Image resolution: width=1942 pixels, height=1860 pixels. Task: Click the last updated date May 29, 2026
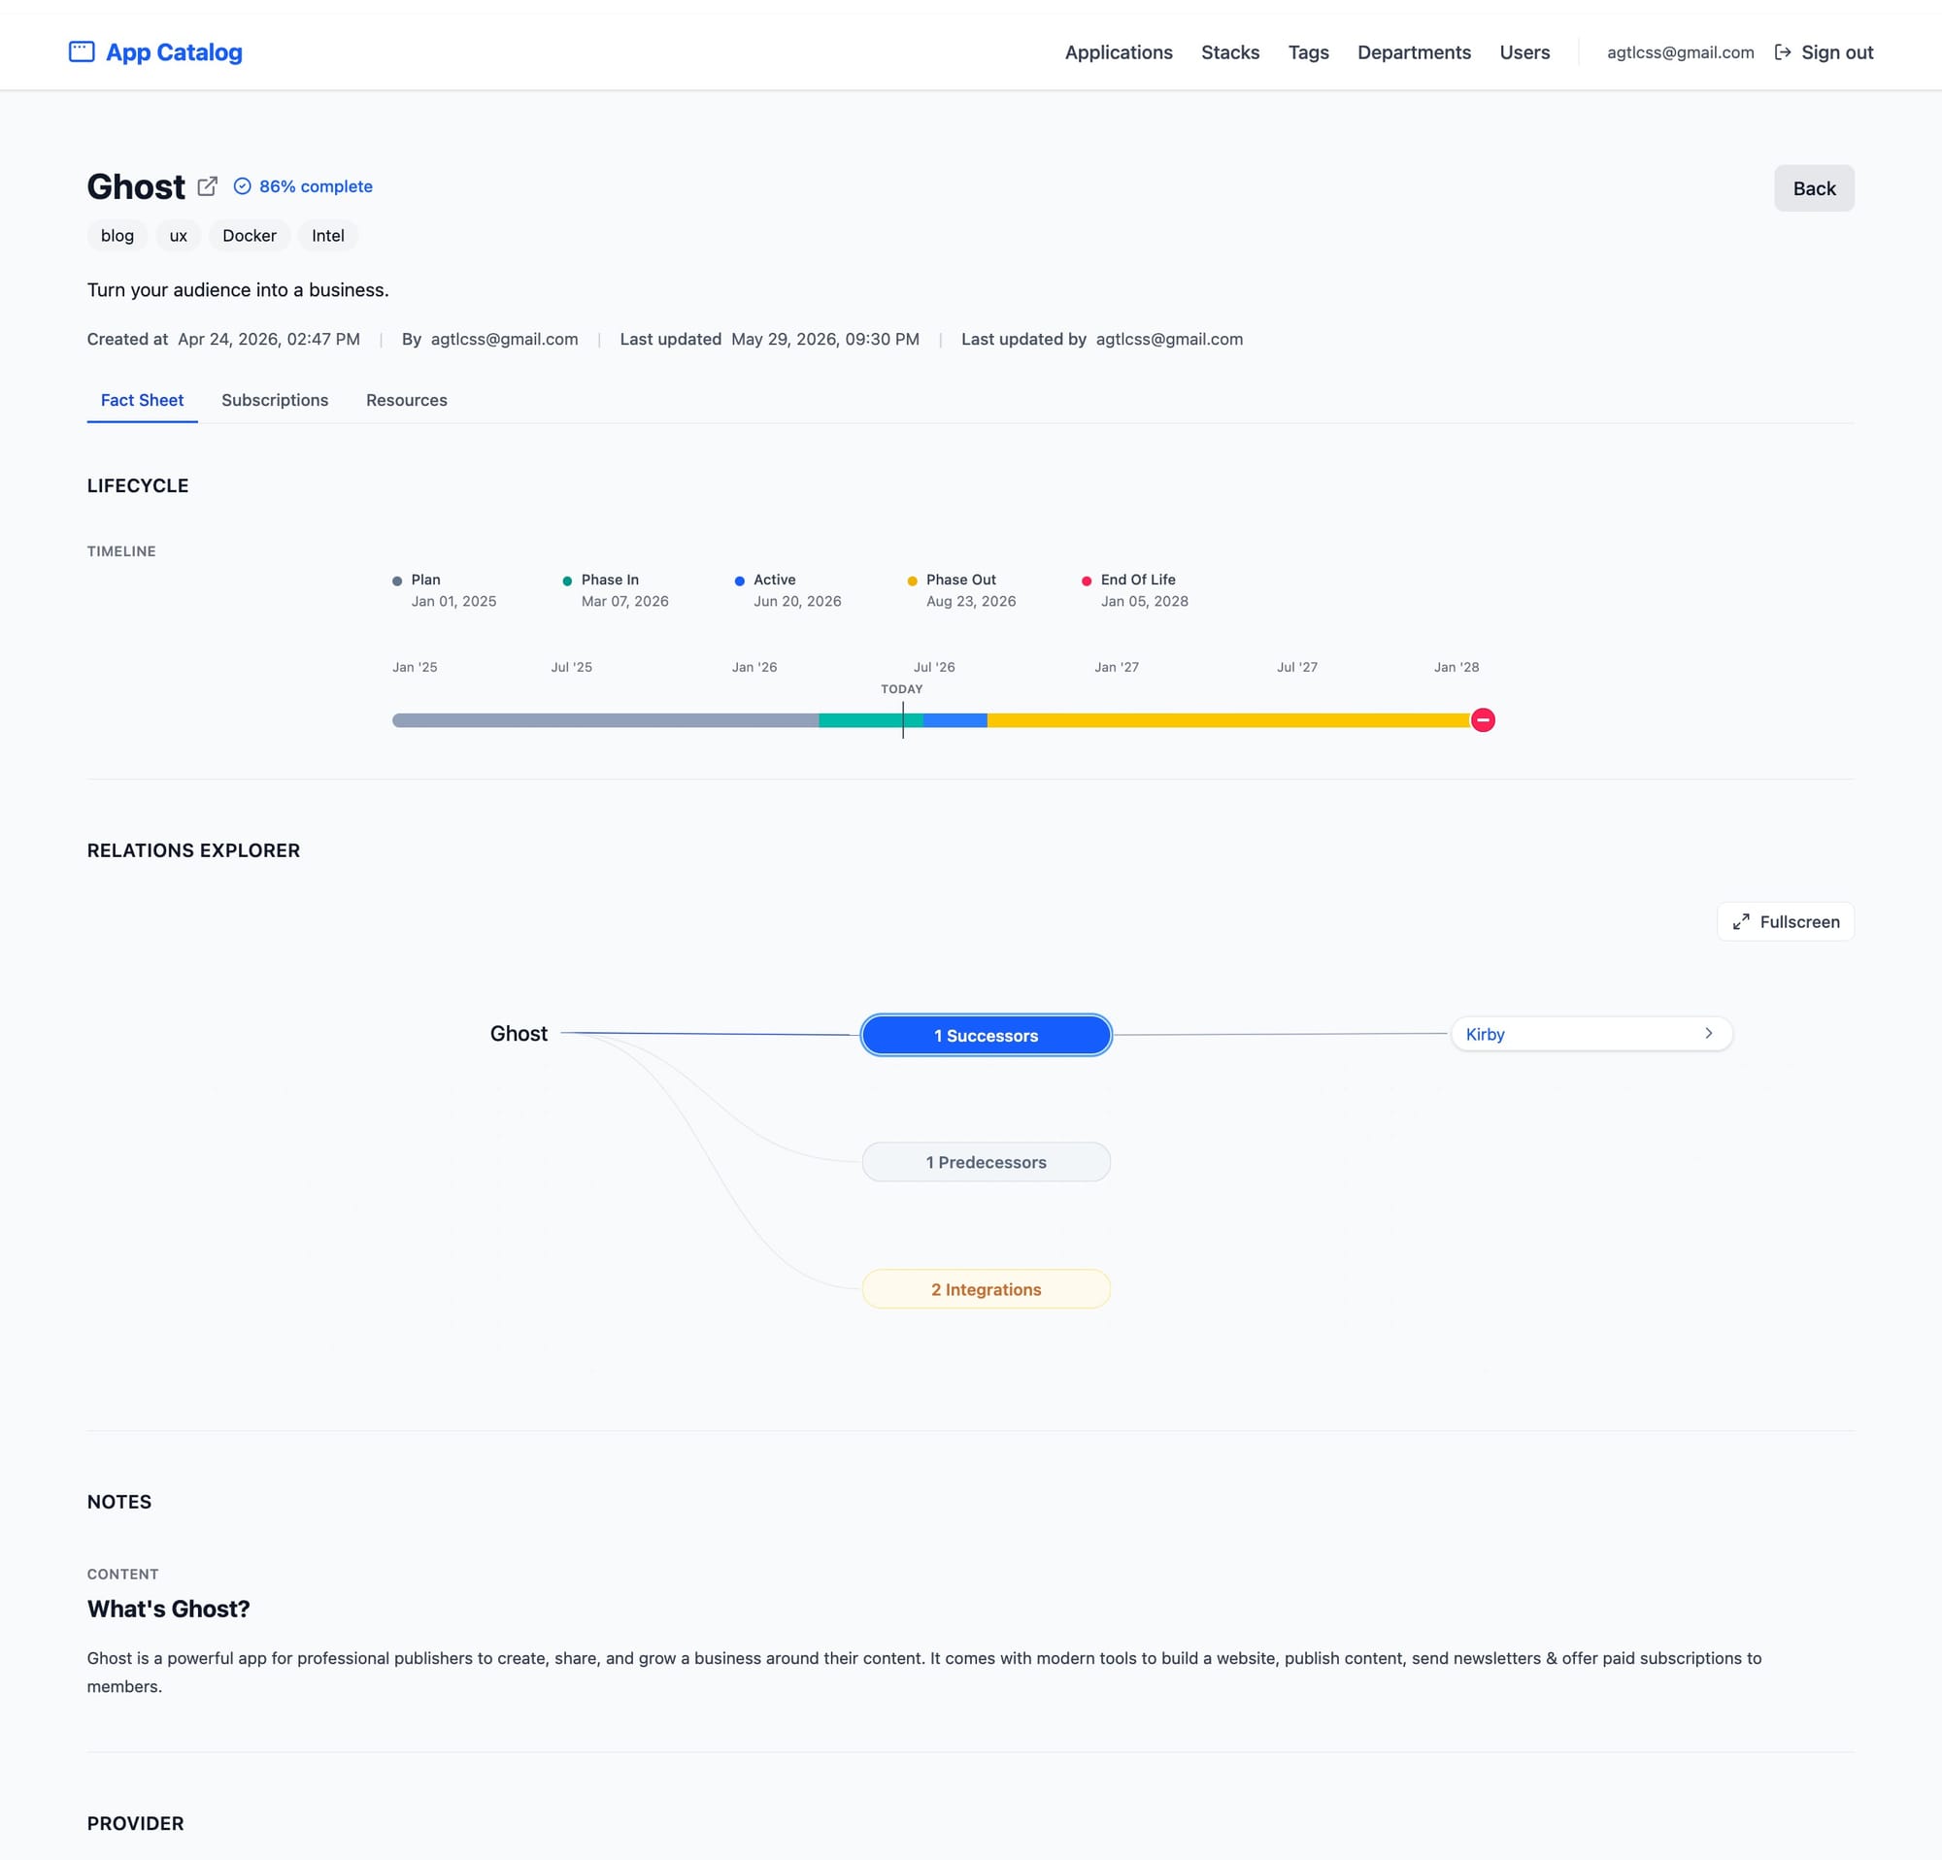coord(825,339)
